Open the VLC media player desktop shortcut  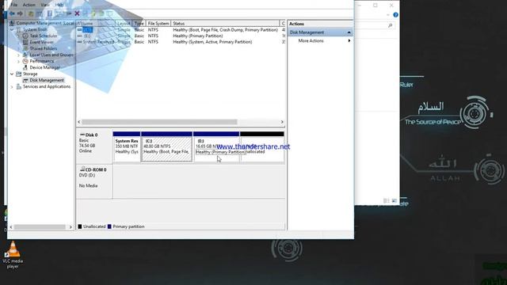click(x=13, y=255)
